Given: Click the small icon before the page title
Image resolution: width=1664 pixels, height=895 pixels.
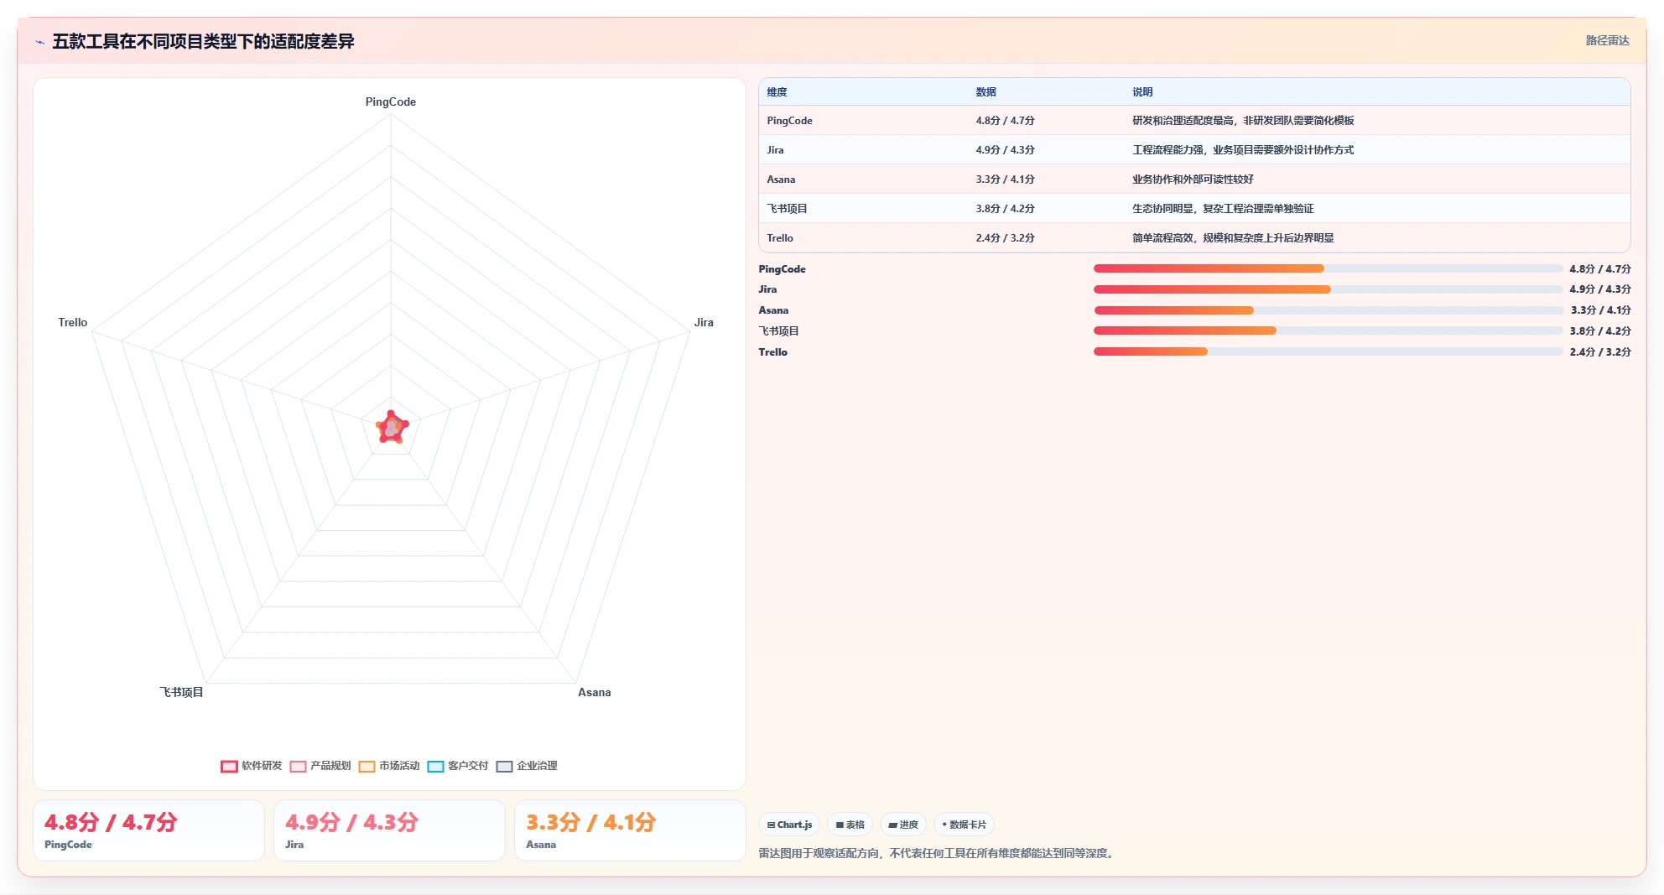Looking at the screenshot, I should [x=39, y=42].
